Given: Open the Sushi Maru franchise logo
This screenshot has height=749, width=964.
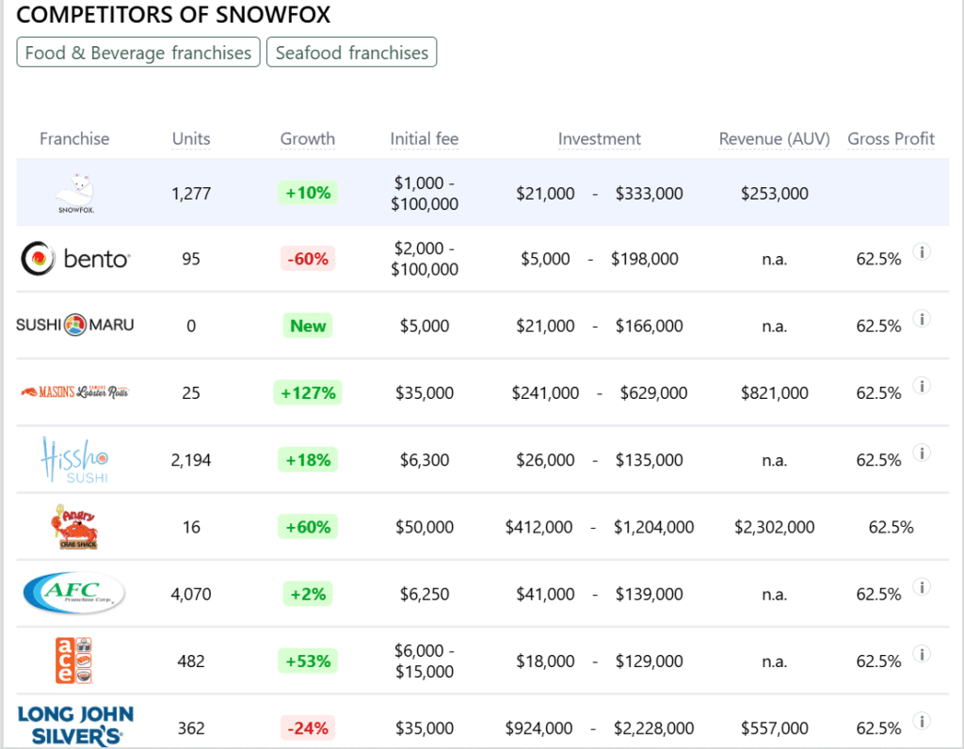Looking at the screenshot, I should pos(75,325).
